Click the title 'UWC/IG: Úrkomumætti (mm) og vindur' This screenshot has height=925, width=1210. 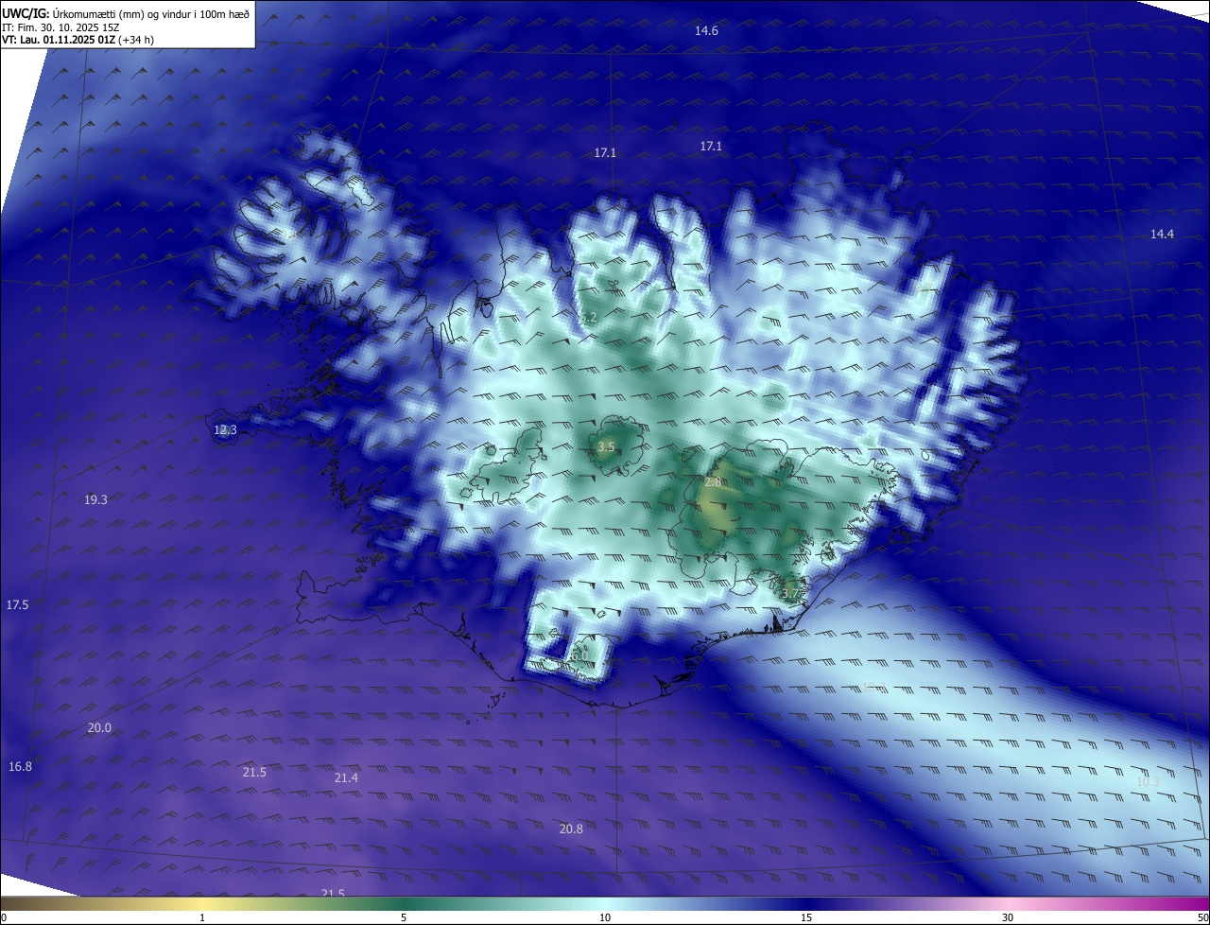tap(126, 13)
